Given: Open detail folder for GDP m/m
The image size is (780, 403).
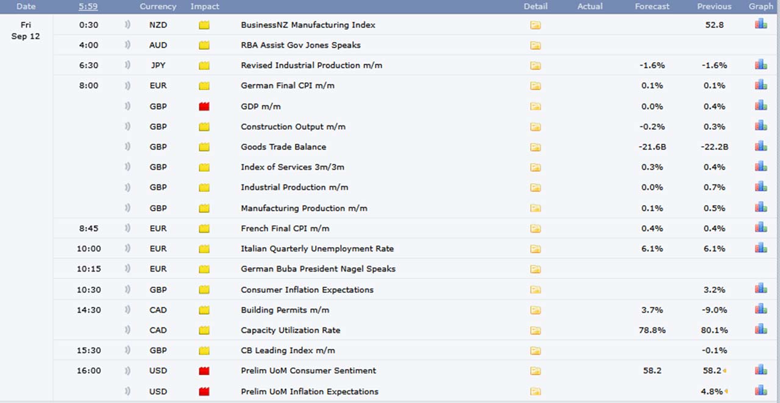Looking at the screenshot, I should tap(535, 107).
